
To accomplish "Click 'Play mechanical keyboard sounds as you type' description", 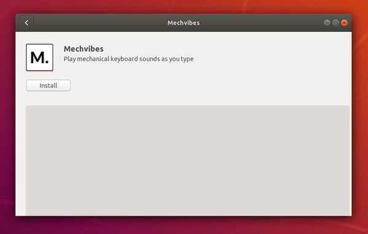I will [129, 59].
